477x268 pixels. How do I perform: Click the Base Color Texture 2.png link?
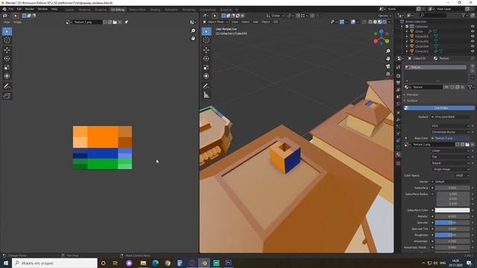pos(450,138)
